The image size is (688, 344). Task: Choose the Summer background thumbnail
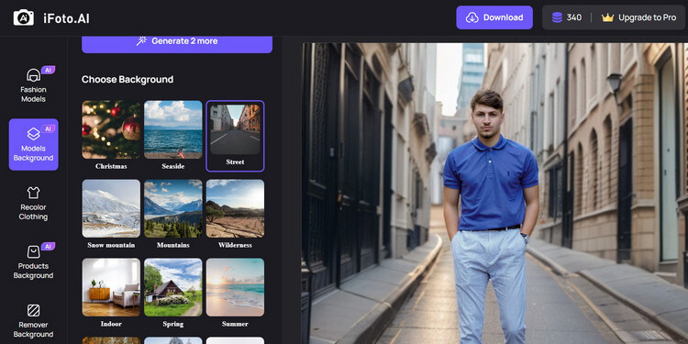[235, 287]
